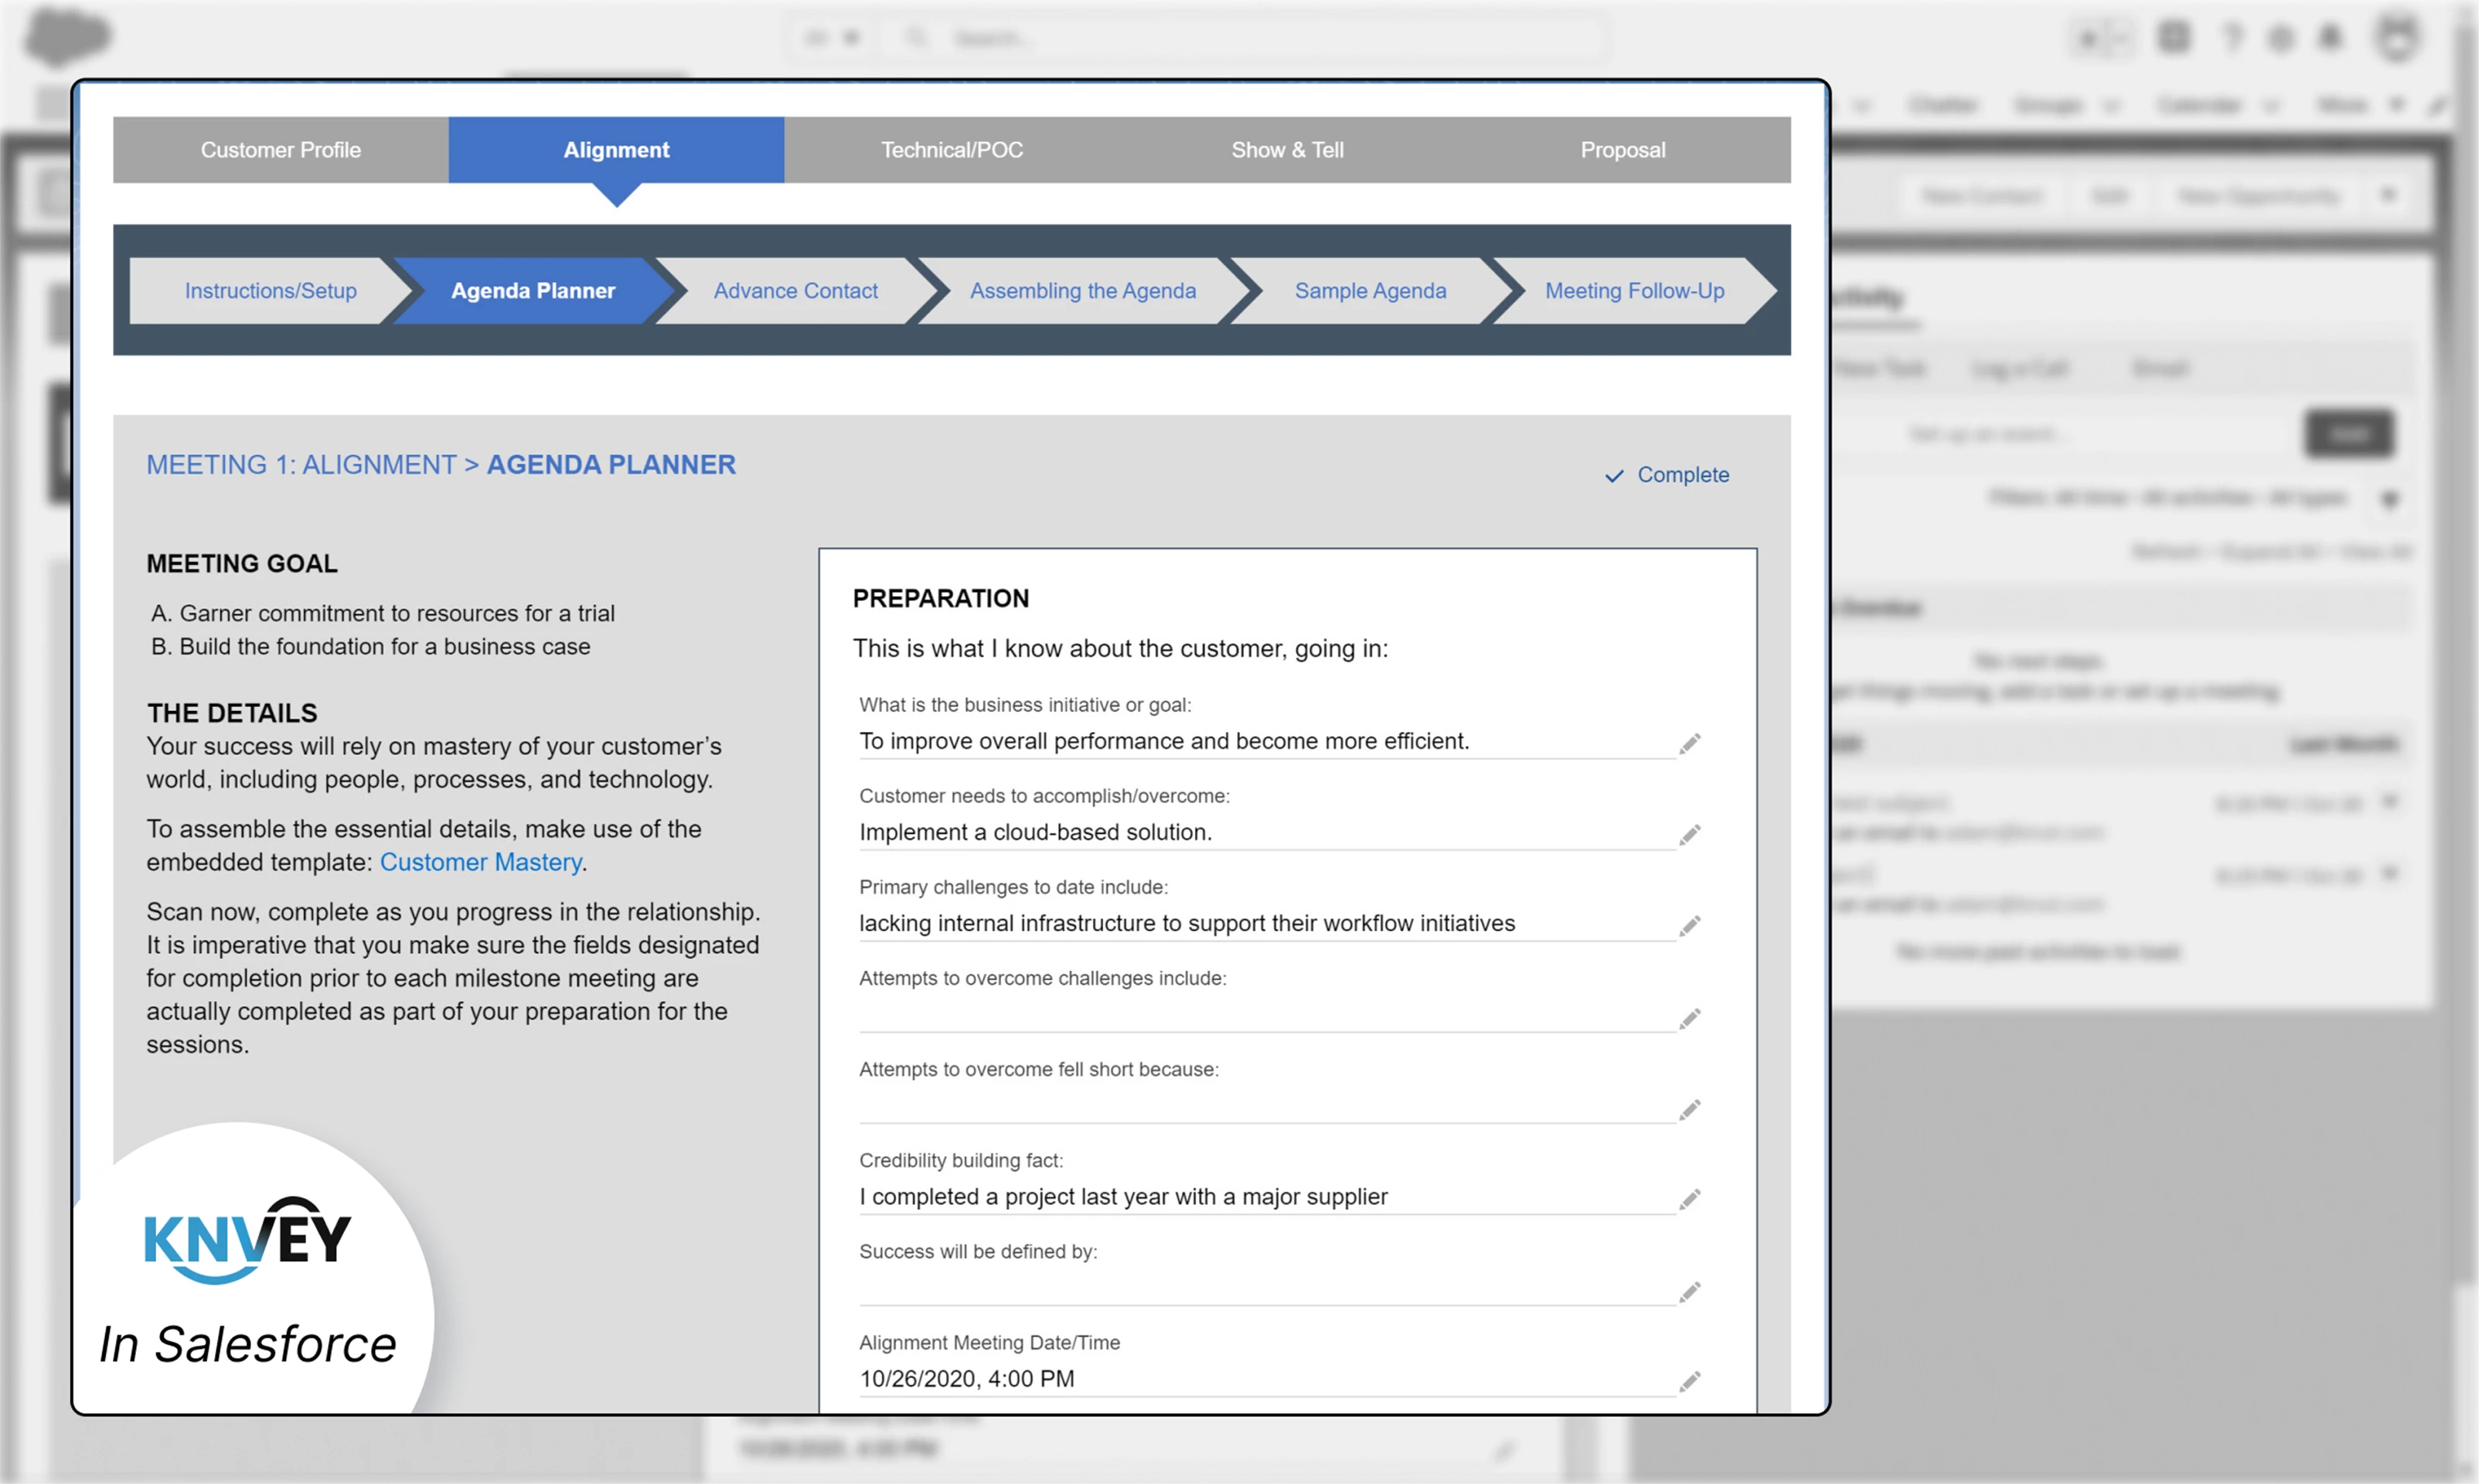Open the Meeting Follow-Up step
The height and width of the screenshot is (1484, 2479).
pos(1634,291)
